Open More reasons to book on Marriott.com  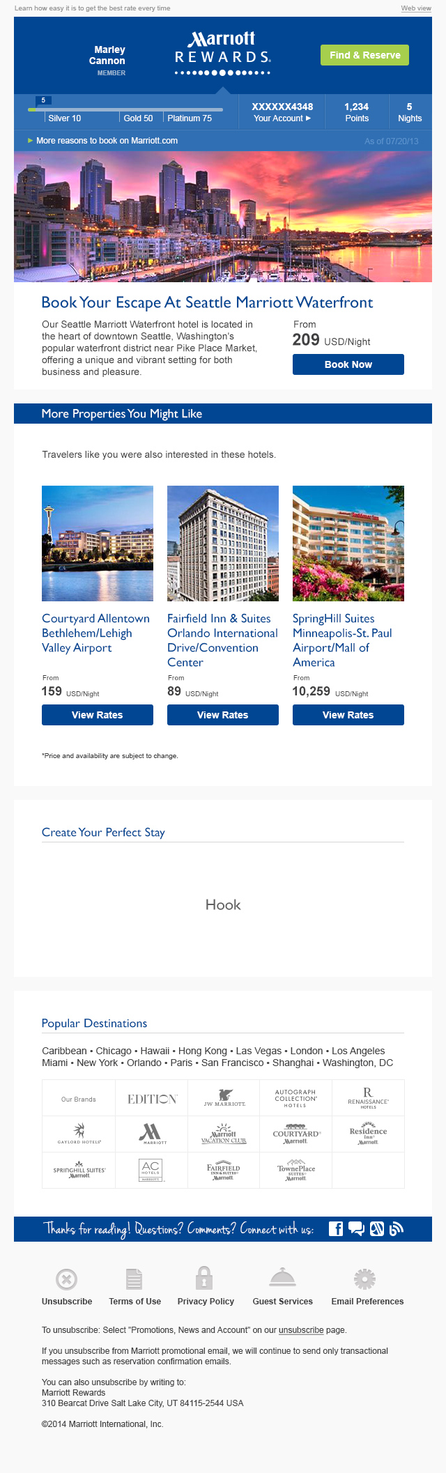107,141
